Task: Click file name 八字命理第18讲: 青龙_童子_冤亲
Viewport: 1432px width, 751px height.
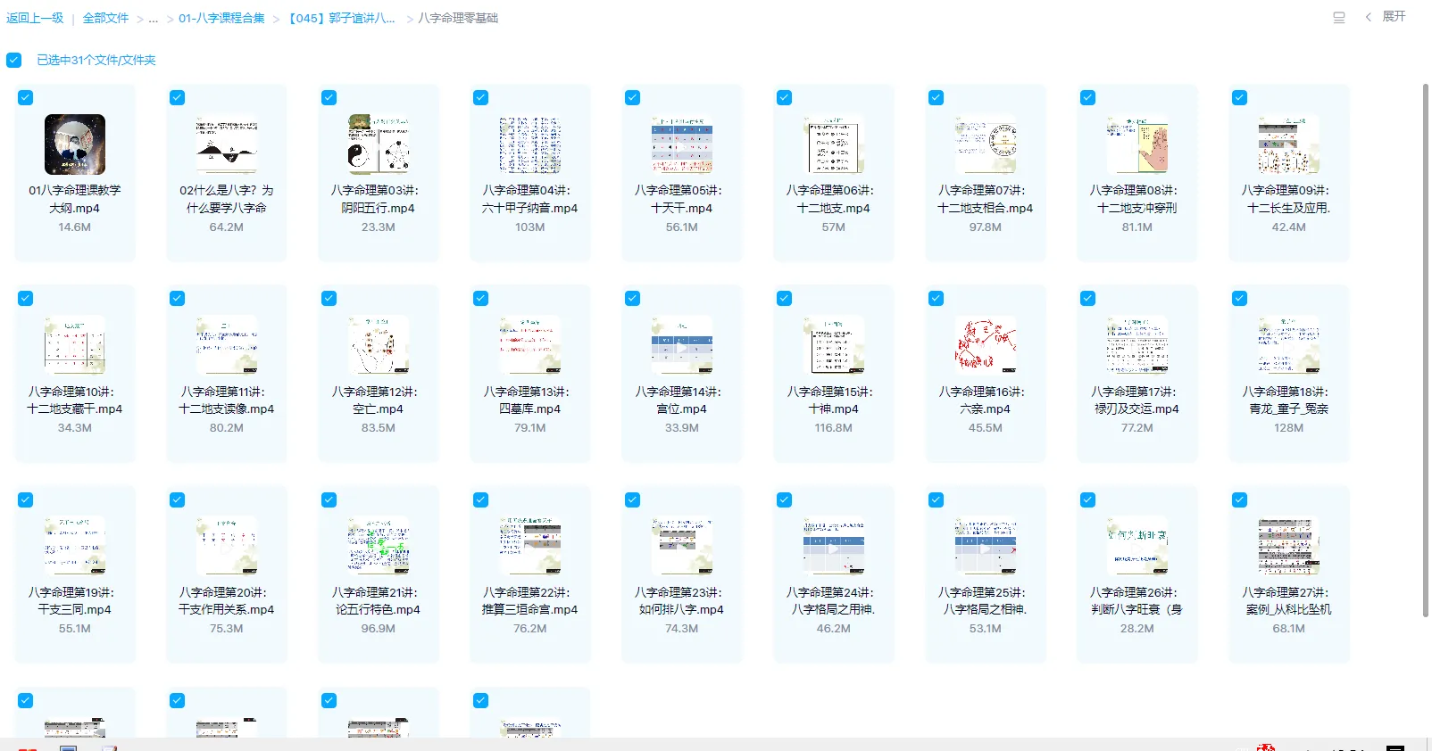Action: click(x=1289, y=400)
